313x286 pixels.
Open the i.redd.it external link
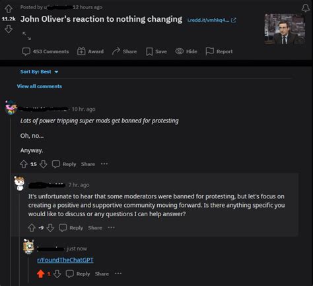211,20
